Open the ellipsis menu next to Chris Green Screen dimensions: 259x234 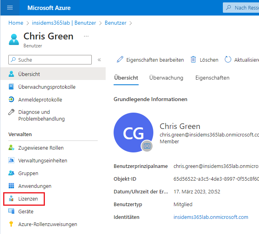click(x=86, y=36)
